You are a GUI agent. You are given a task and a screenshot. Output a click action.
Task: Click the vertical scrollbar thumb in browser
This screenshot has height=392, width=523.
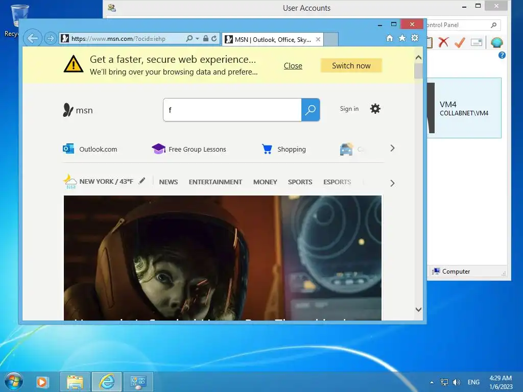[419, 71]
